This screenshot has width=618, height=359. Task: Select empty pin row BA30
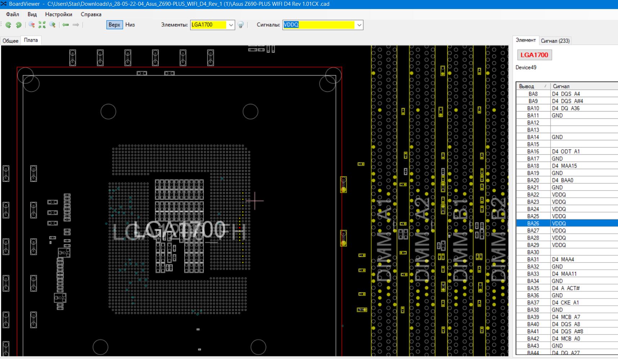tap(567, 252)
